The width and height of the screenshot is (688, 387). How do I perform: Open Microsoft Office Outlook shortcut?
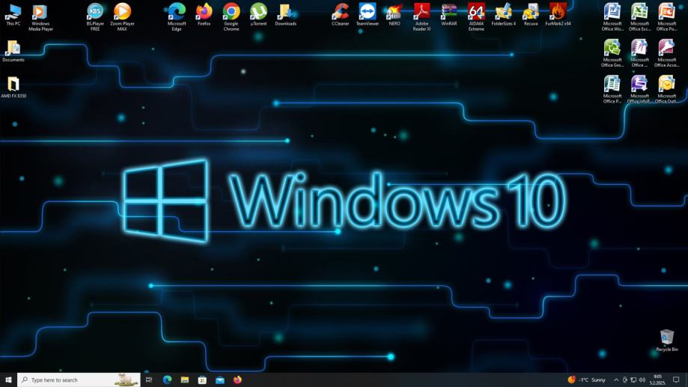click(x=666, y=89)
